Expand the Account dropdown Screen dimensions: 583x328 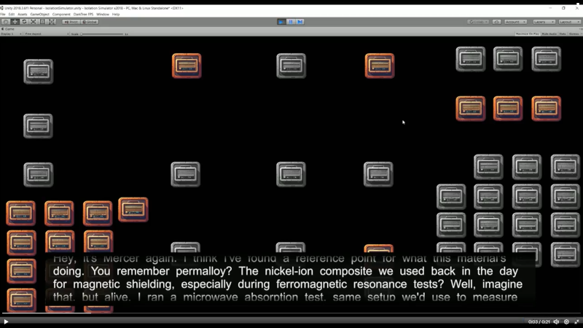[516, 22]
